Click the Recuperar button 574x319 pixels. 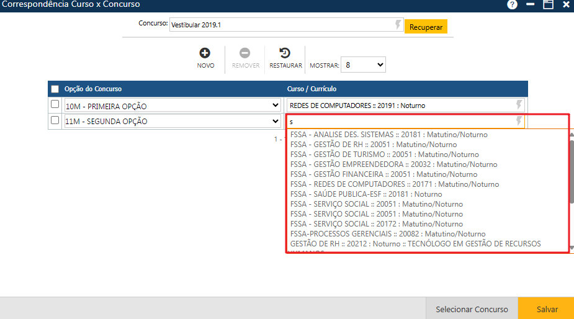[426, 27]
